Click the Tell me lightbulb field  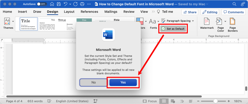165,12
